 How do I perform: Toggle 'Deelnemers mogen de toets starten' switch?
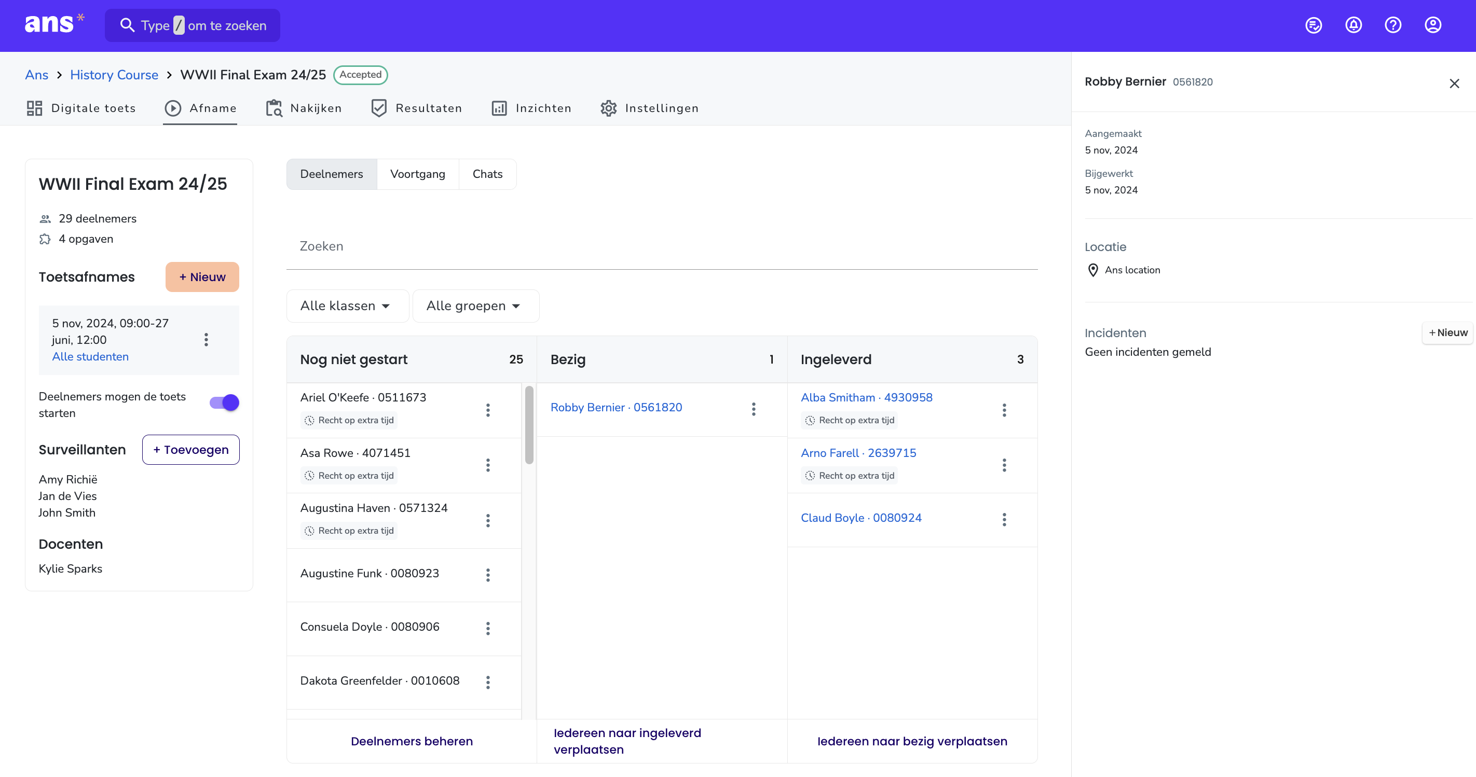(224, 403)
